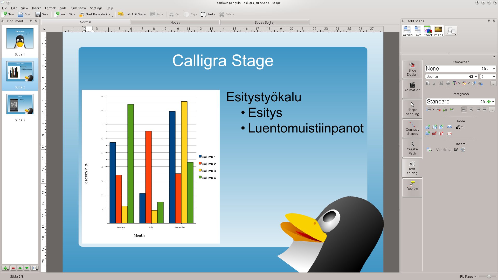Merge table cells icon
This screenshot has height=280, width=498.
pyautogui.click(x=449, y=127)
